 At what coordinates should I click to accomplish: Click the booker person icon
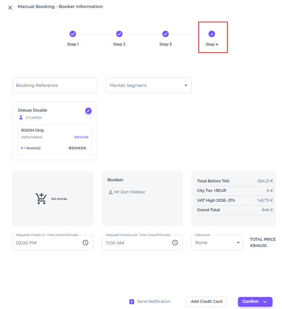[x=111, y=192]
